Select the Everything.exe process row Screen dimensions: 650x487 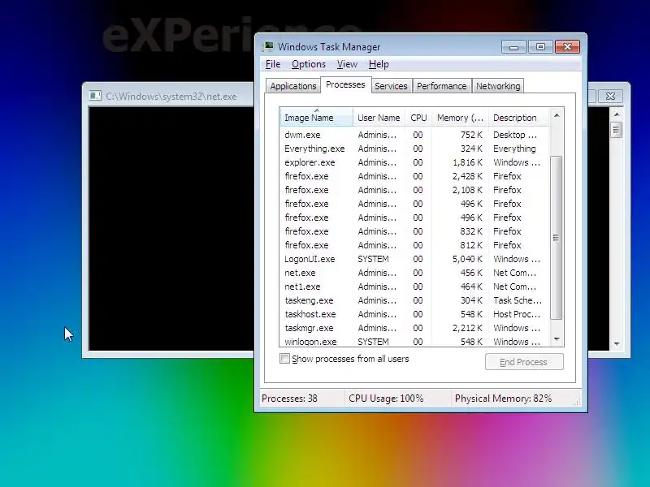click(414, 149)
